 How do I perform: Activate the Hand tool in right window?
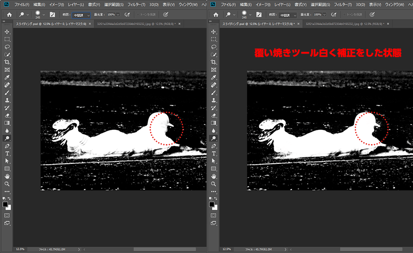click(213, 176)
